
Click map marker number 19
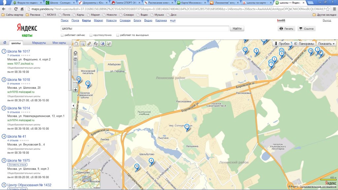(x=88, y=84)
